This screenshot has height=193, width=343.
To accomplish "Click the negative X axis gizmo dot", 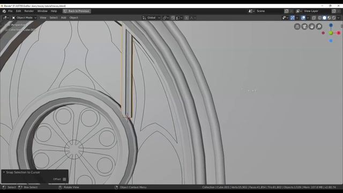I will click(323, 33).
